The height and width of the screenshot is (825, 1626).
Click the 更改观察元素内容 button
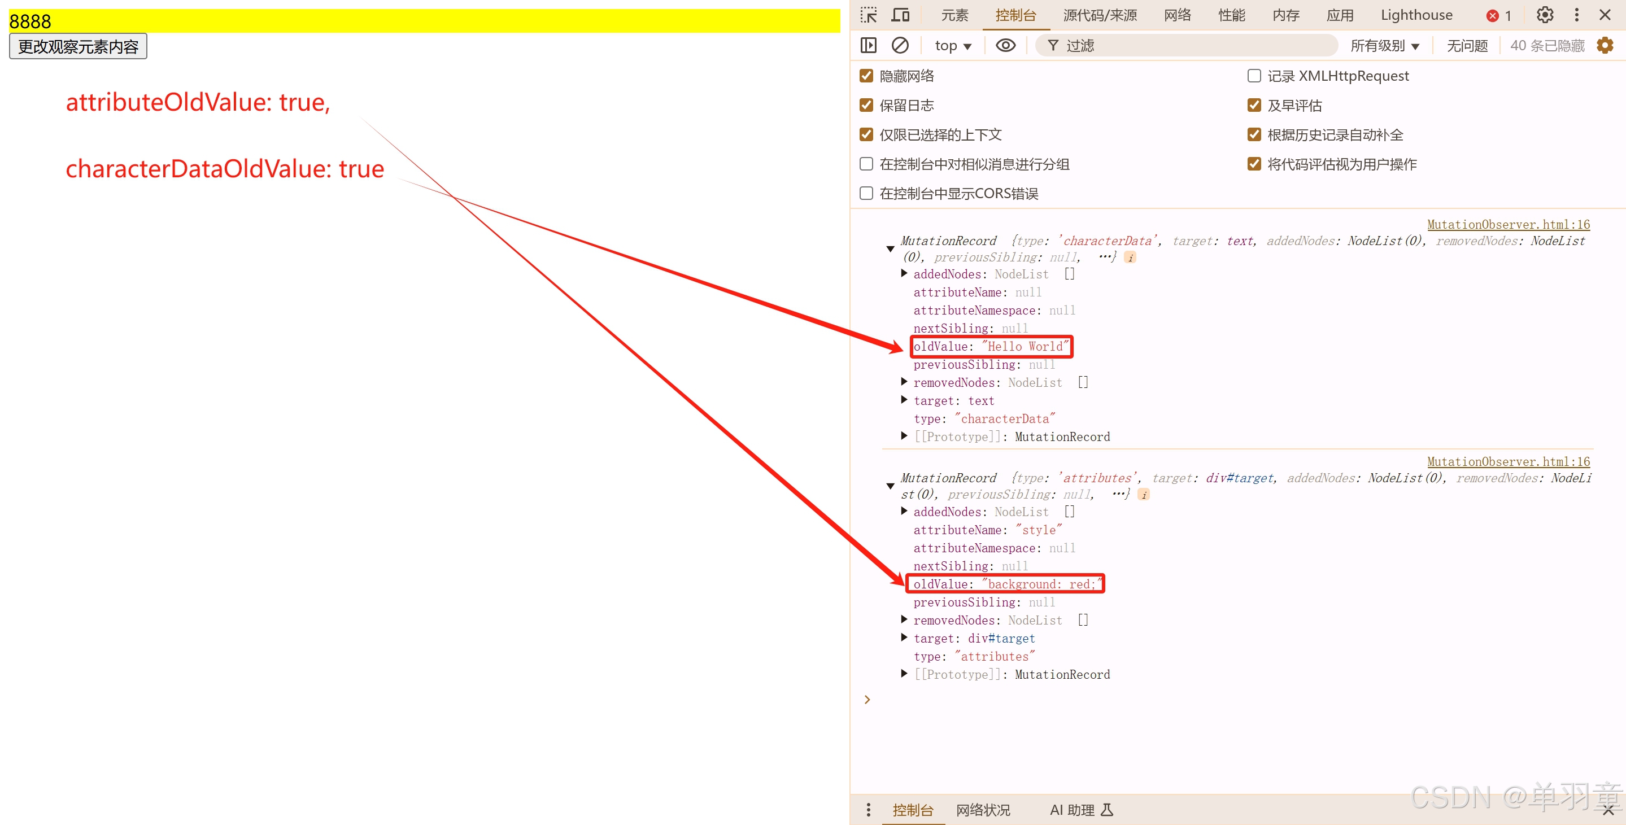pos(77,46)
